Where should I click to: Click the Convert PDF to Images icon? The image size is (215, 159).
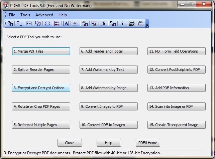[x=94, y=24]
